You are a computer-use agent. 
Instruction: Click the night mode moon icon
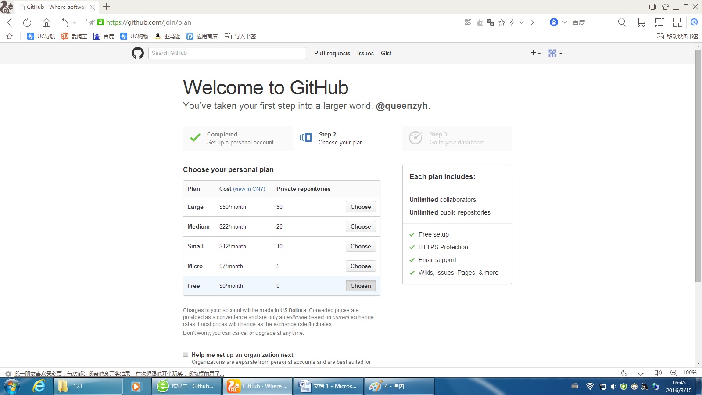(624, 373)
